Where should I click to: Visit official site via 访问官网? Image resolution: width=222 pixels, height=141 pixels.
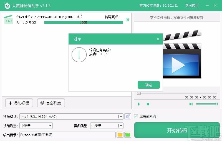point(192,6)
